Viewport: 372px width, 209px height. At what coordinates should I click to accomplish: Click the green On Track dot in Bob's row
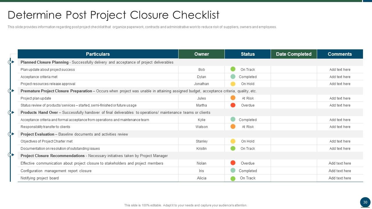coord(233,69)
